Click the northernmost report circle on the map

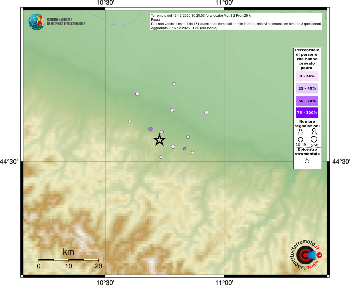coord(174,84)
